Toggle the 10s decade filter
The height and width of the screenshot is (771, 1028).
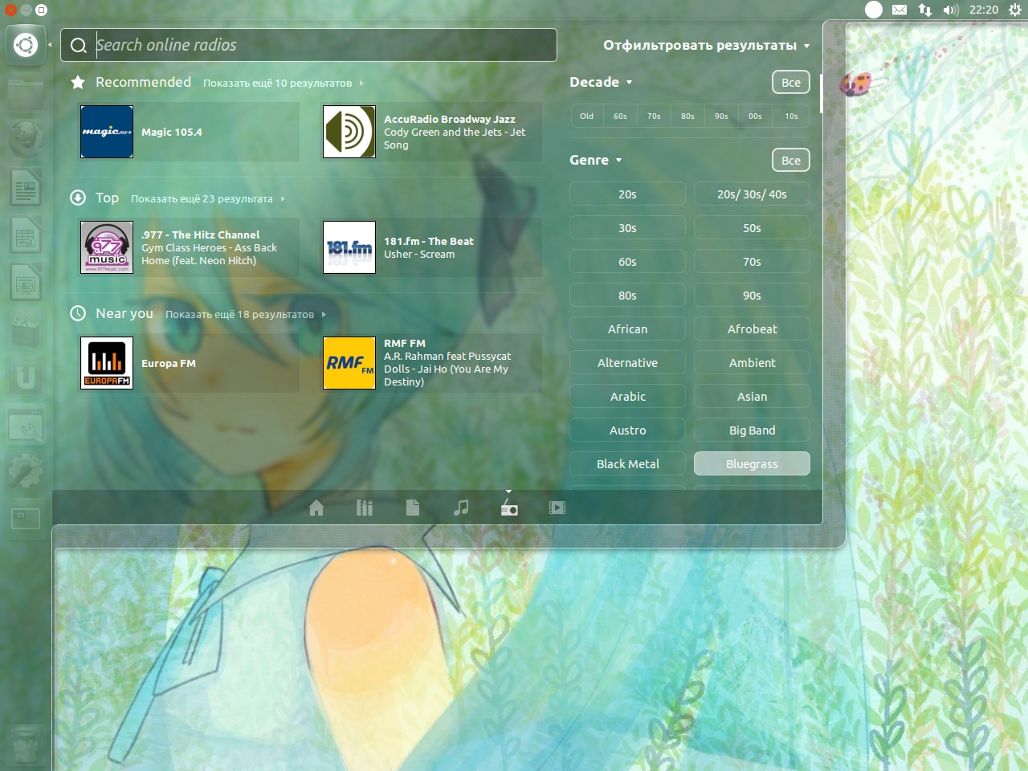791,116
